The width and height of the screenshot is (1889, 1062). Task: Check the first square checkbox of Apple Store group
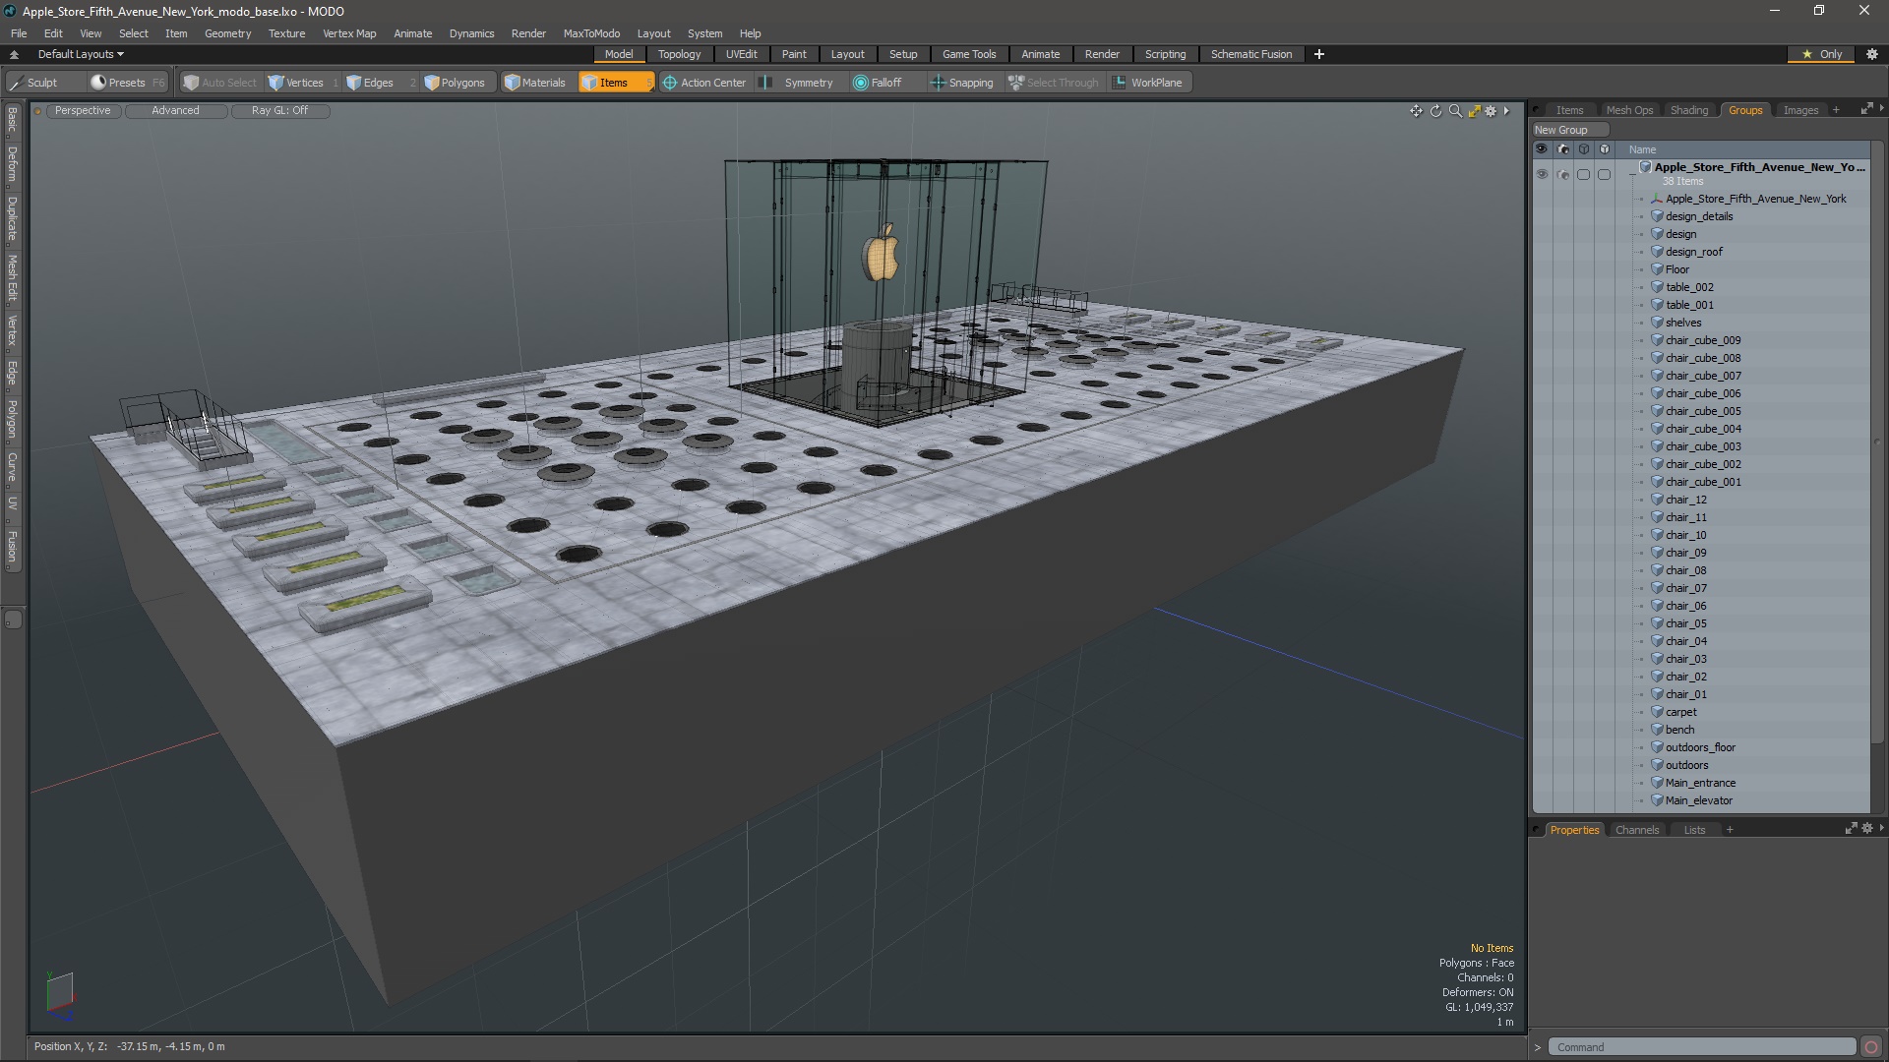pyautogui.click(x=1583, y=174)
